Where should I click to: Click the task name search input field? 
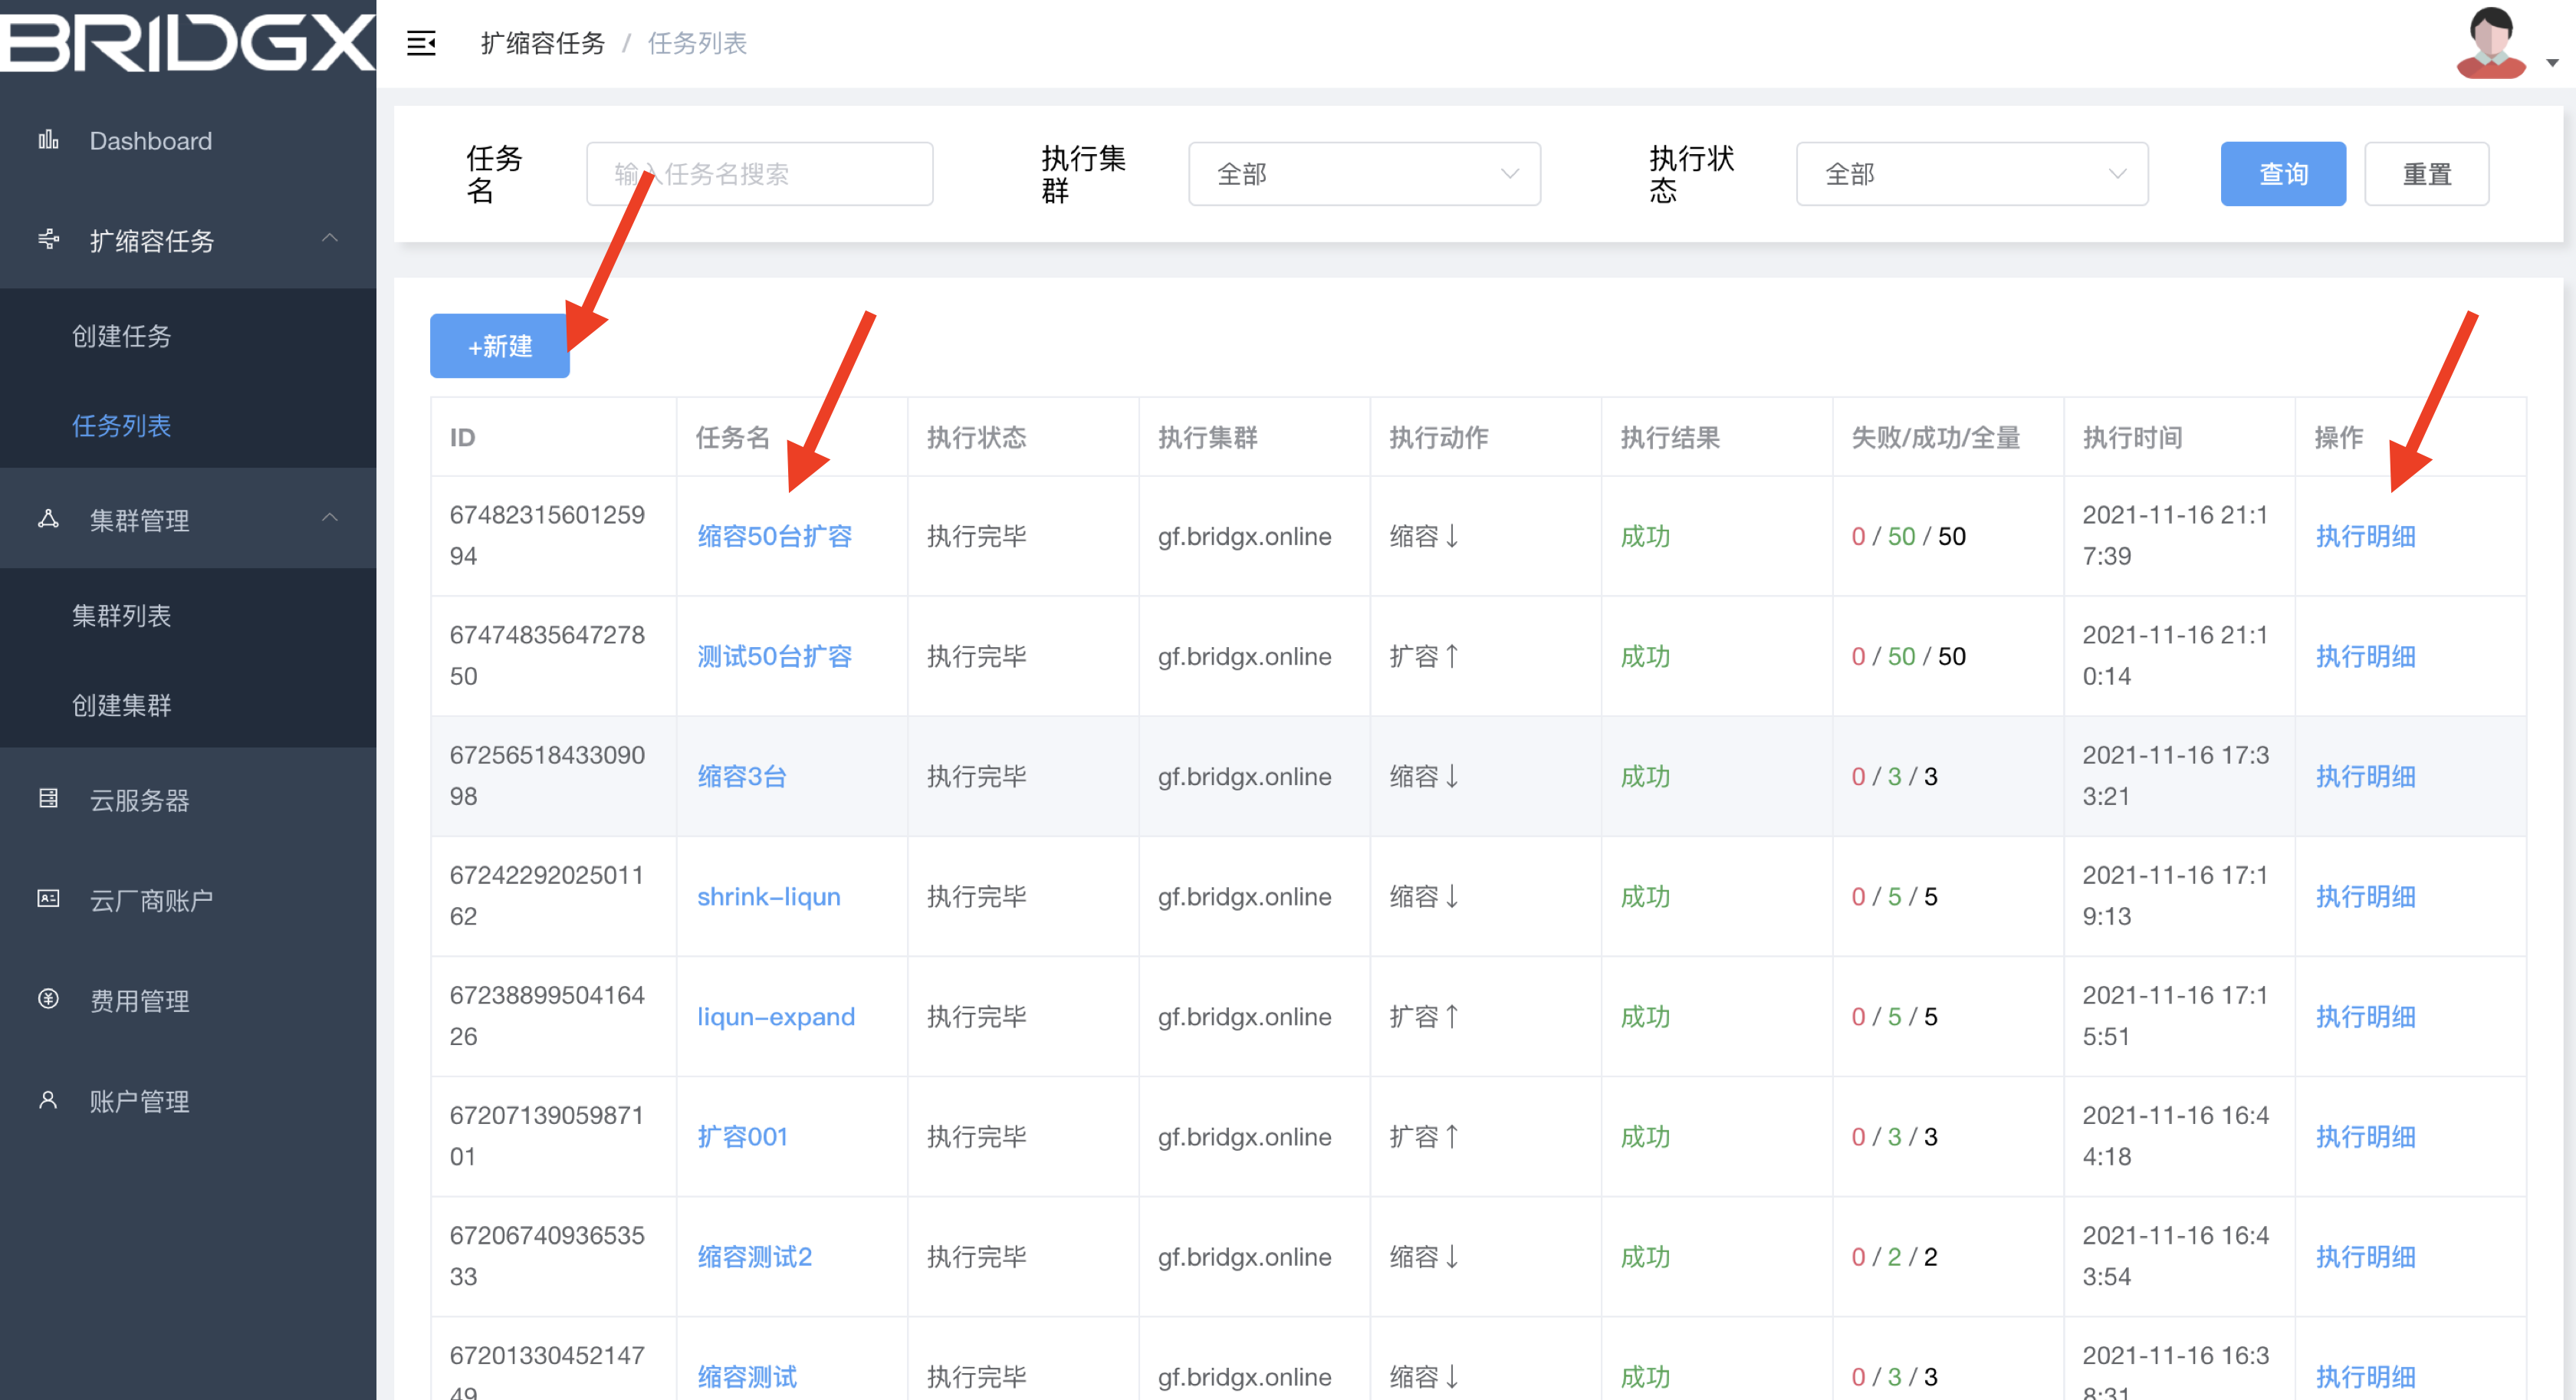759,173
